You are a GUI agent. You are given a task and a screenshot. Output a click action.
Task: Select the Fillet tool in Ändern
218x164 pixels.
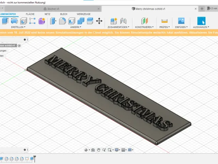tap(62, 21)
